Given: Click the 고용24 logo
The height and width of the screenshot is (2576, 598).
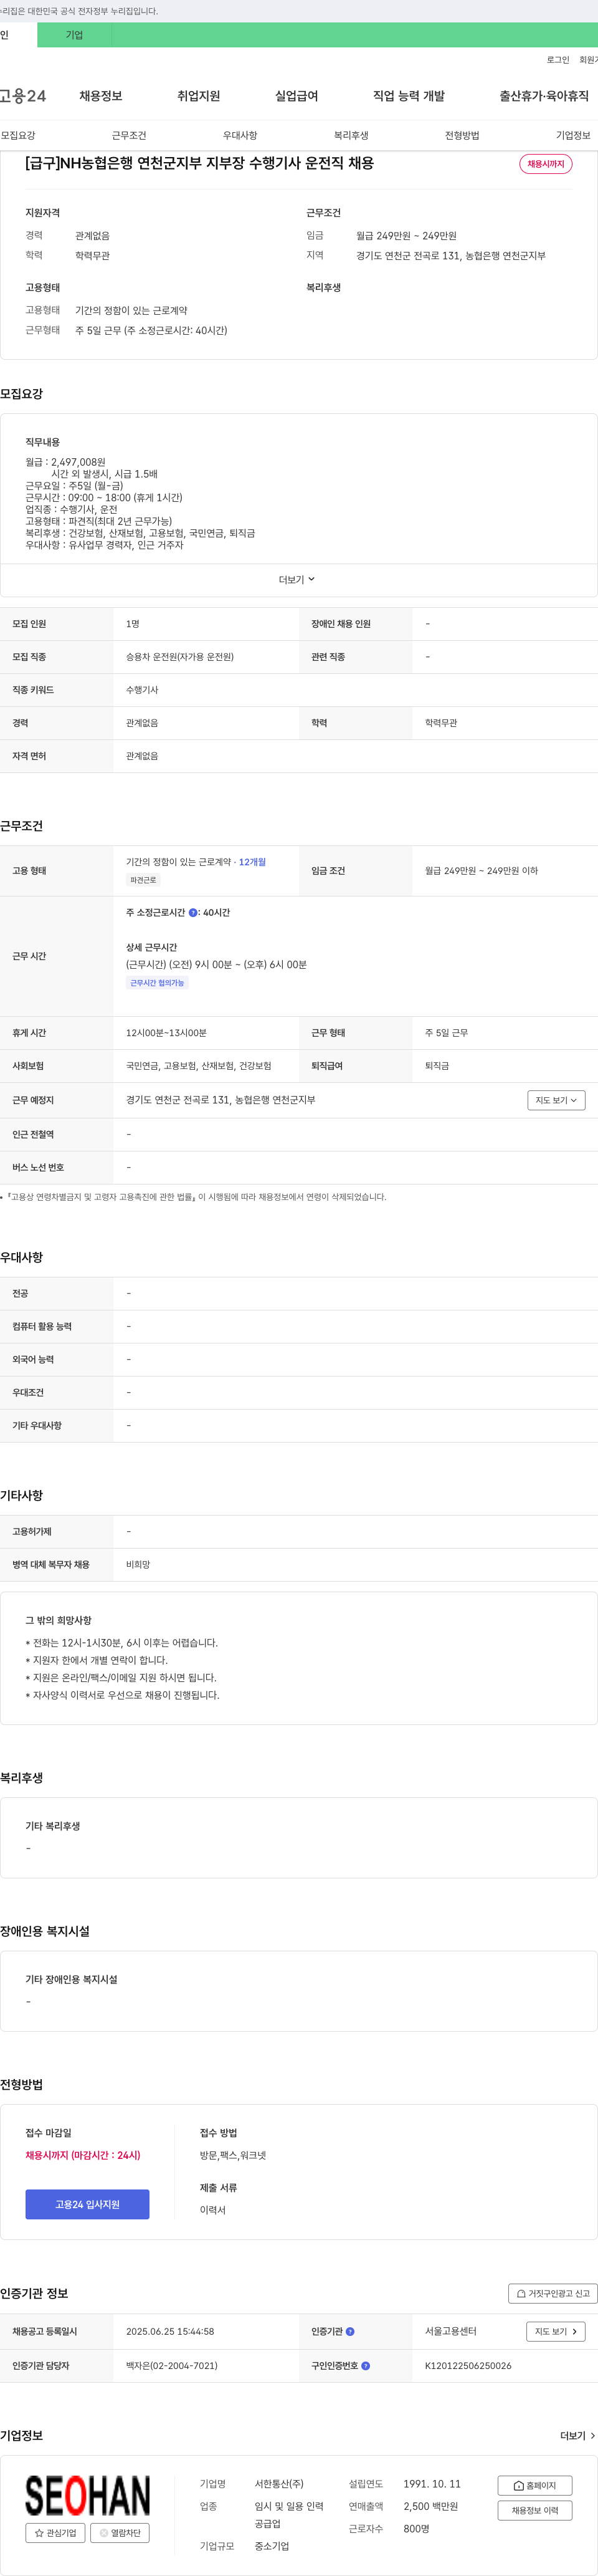Looking at the screenshot, I should pos(22,96).
